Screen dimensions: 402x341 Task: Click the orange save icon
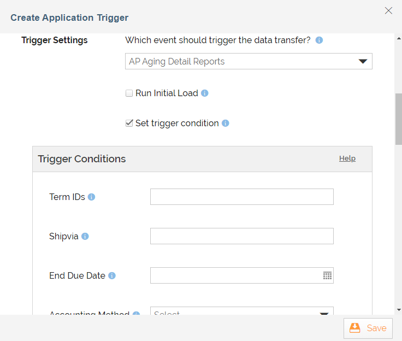pos(355,328)
